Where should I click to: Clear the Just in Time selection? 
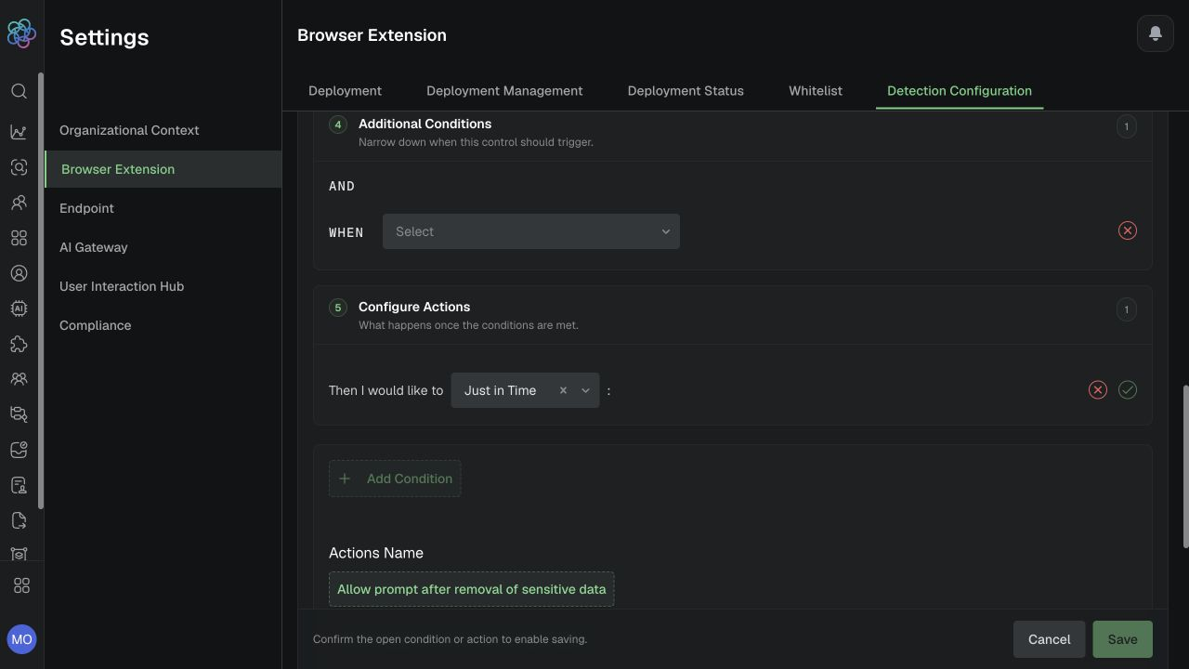[563, 390]
